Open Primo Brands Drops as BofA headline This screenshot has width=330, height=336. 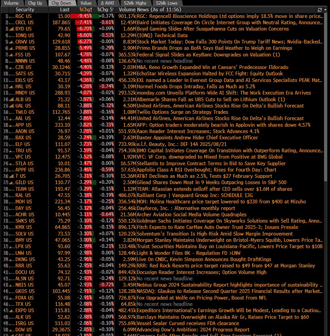click(214, 48)
